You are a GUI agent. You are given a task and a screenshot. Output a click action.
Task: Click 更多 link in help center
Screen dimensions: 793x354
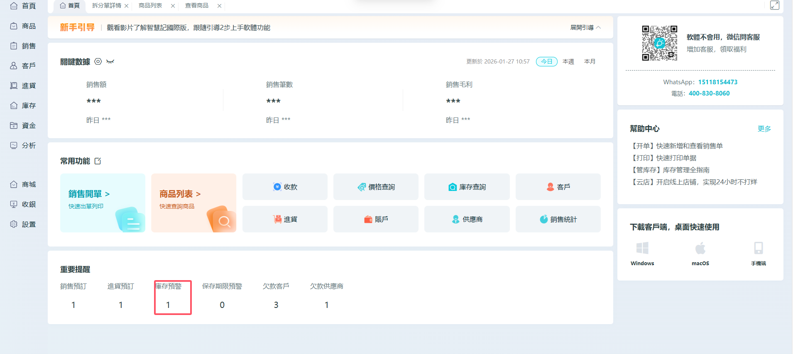tap(764, 129)
